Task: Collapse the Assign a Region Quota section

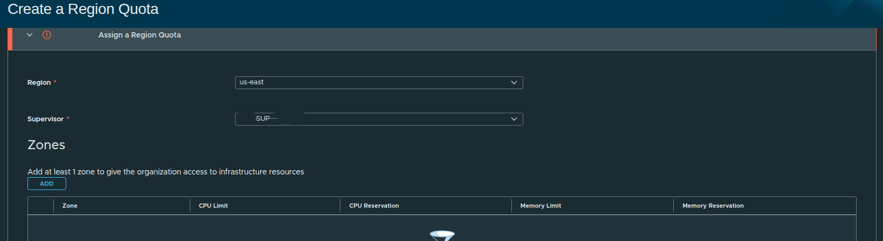Action: pyautogui.click(x=30, y=35)
